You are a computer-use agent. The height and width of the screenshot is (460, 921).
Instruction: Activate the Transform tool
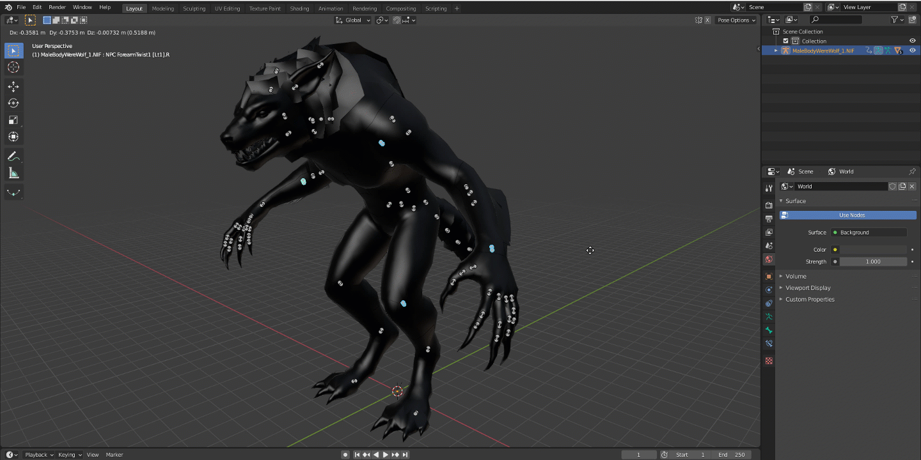[13, 137]
